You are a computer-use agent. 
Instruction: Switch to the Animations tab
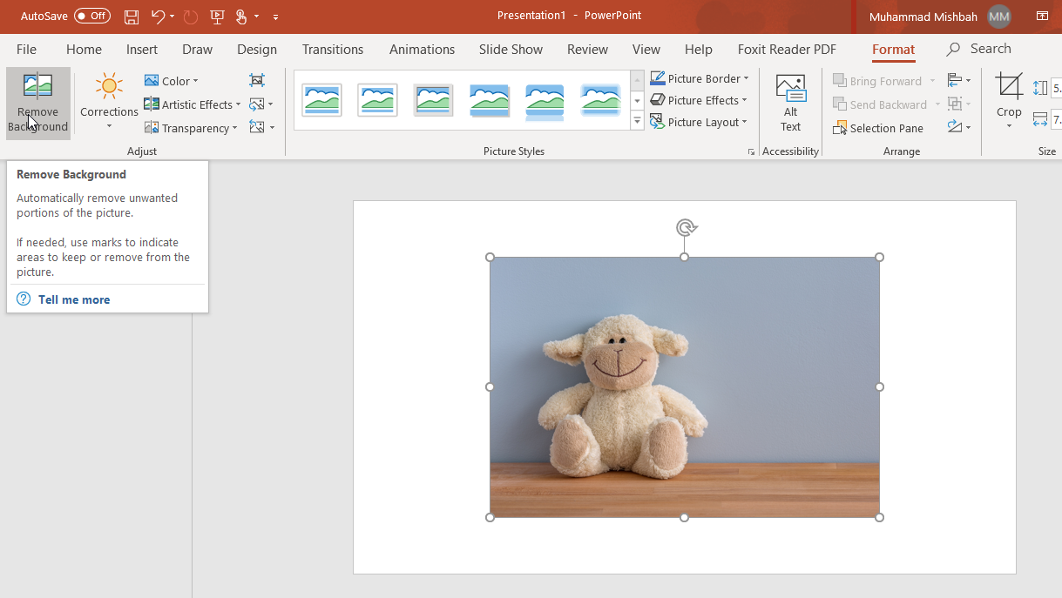pyautogui.click(x=422, y=50)
